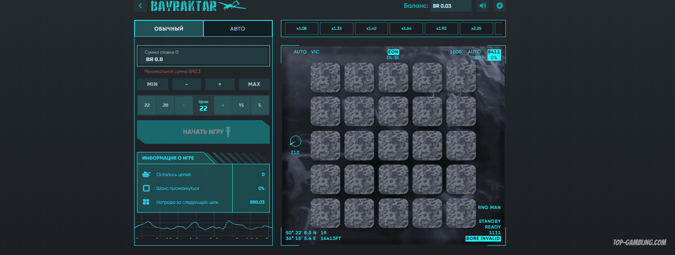Decrease bet with the minus button
The width and height of the screenshot is (675, 255).
point(187,84)
